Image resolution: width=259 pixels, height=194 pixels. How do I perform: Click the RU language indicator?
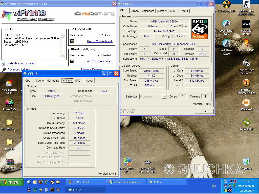(x=214, y=186)
